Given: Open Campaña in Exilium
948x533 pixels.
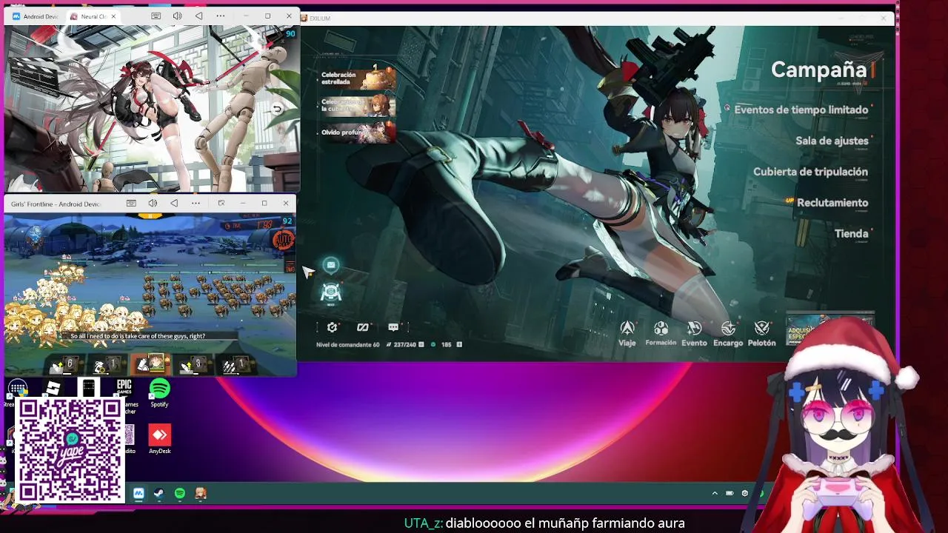Looking at the screenshot, I should 818,70.
